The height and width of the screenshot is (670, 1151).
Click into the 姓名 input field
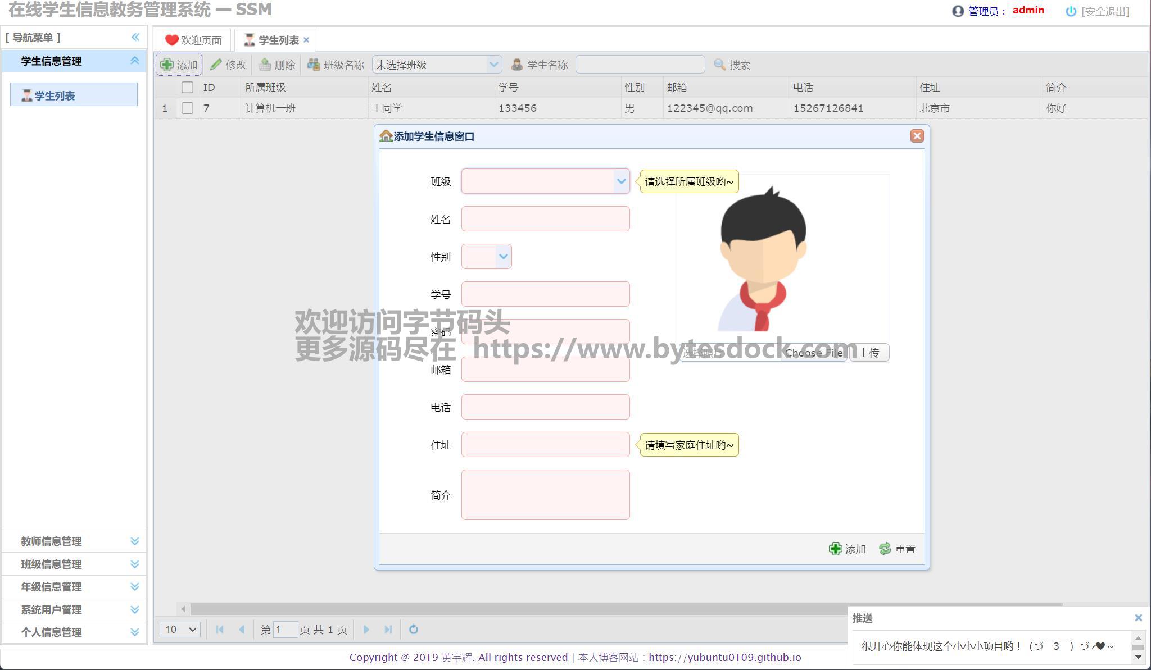(x=545, y=219)
